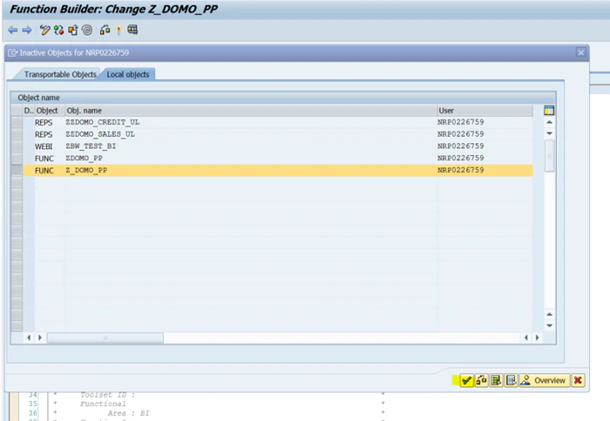The width and height of the screenshot is (610, 421).
Task: Click the back arrow in the toolbar
Action: pos(13,30)
